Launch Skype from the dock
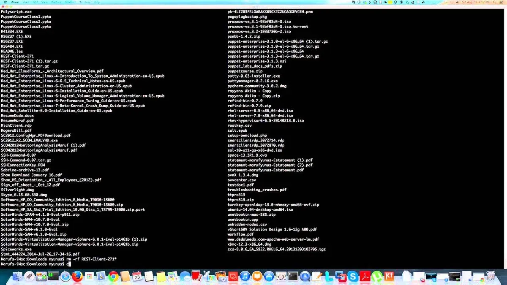 [352, 277]
